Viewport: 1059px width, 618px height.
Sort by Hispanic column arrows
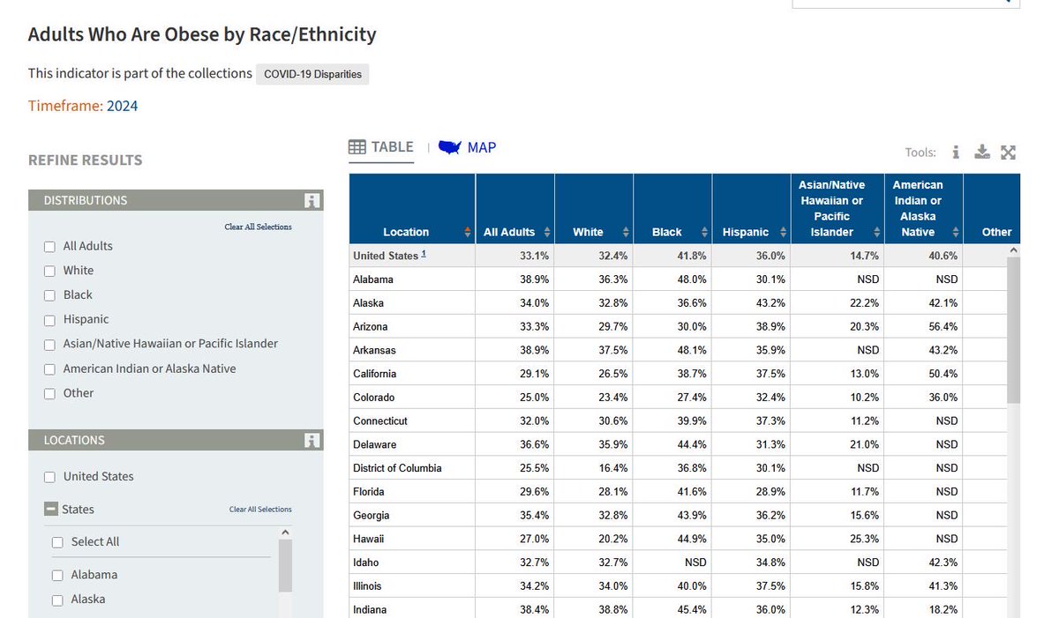784,233
